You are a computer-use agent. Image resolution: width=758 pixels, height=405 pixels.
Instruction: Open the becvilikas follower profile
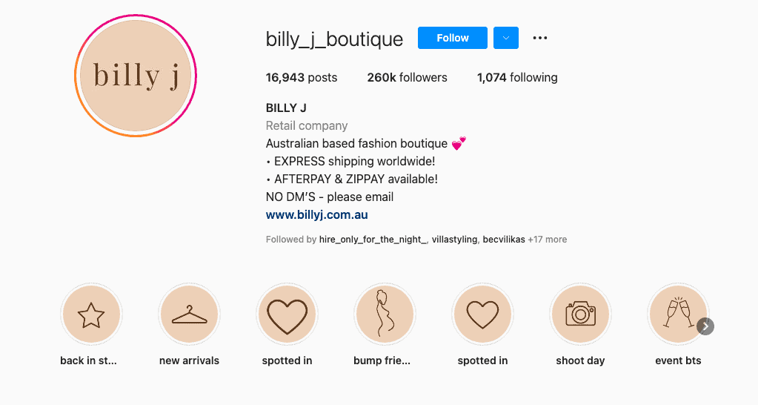point(503,240)
